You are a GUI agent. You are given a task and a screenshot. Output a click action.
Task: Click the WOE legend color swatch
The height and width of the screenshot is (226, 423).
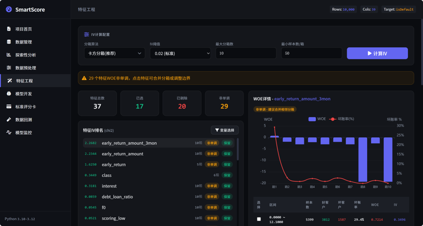click(x=312, y=119)
